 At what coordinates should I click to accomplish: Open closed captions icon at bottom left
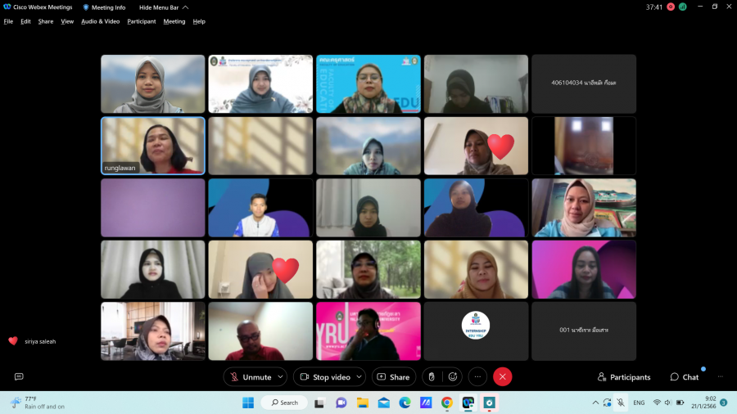[x=19, y=376]
